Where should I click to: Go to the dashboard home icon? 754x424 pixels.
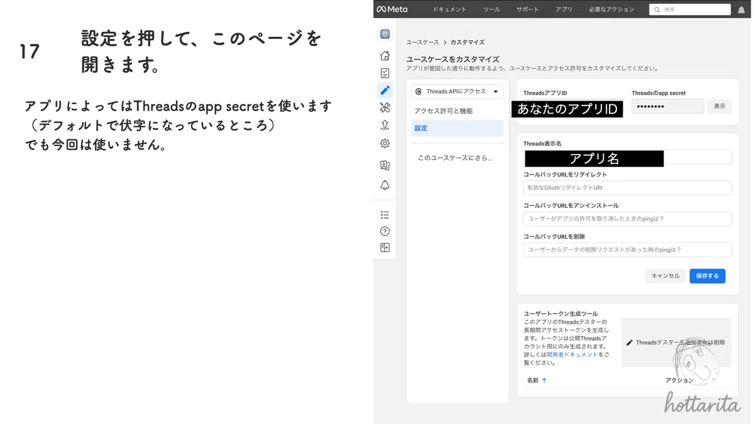tap(385, 56)
